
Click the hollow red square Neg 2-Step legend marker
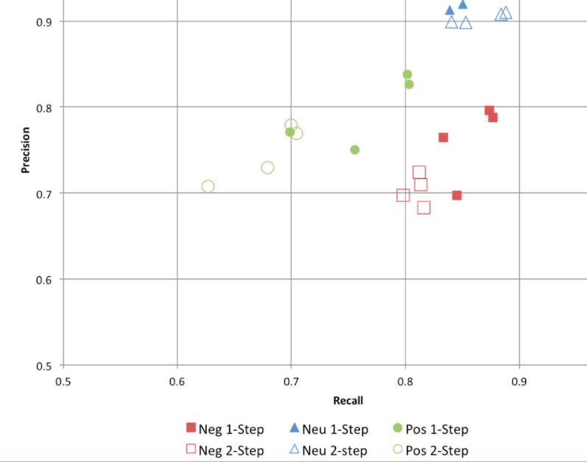pyautogui.click(x=191, y=450)
